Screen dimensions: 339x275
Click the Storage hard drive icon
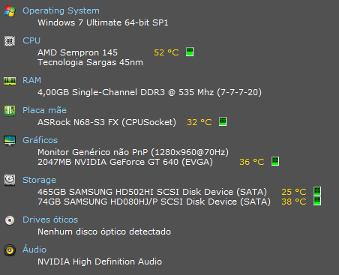coord(10,180)
